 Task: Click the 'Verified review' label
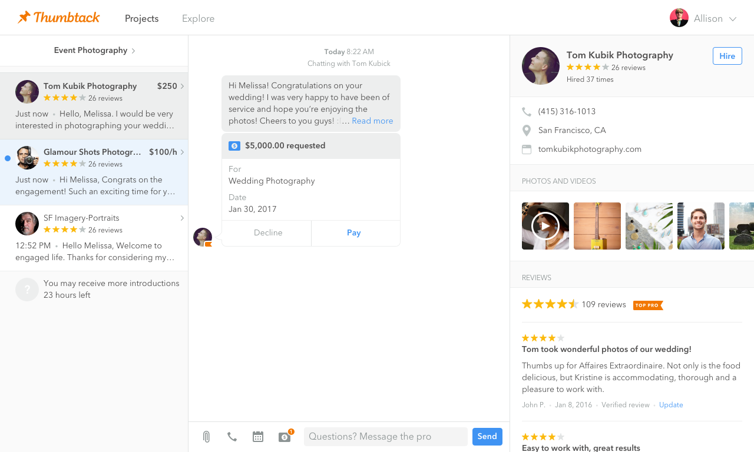click(626, 405)
